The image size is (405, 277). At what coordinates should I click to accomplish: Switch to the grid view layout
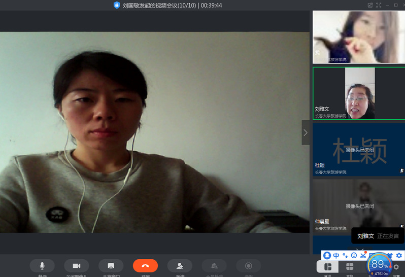(350, 267)
